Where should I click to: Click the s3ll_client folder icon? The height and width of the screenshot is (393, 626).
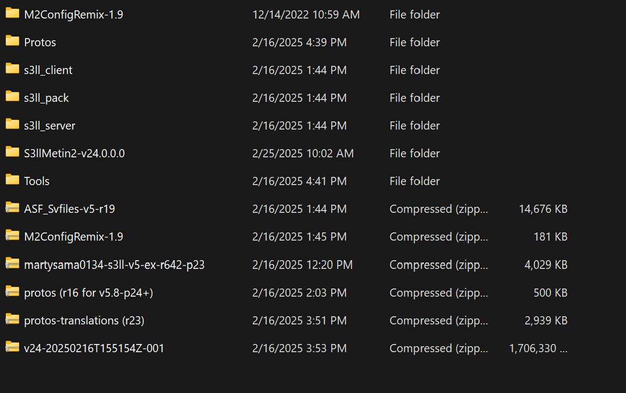(13, 69)
